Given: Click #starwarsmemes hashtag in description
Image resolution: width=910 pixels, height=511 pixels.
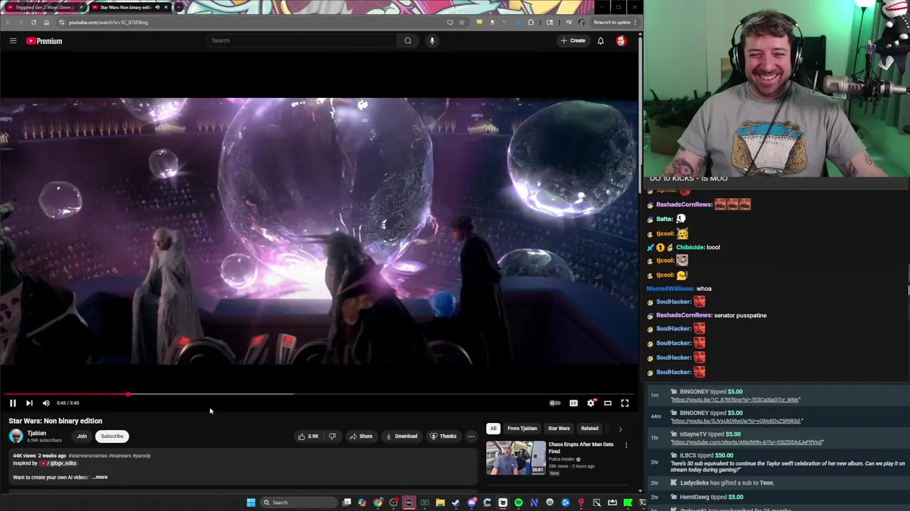Looking at the screenshot, I should (88, 456).
